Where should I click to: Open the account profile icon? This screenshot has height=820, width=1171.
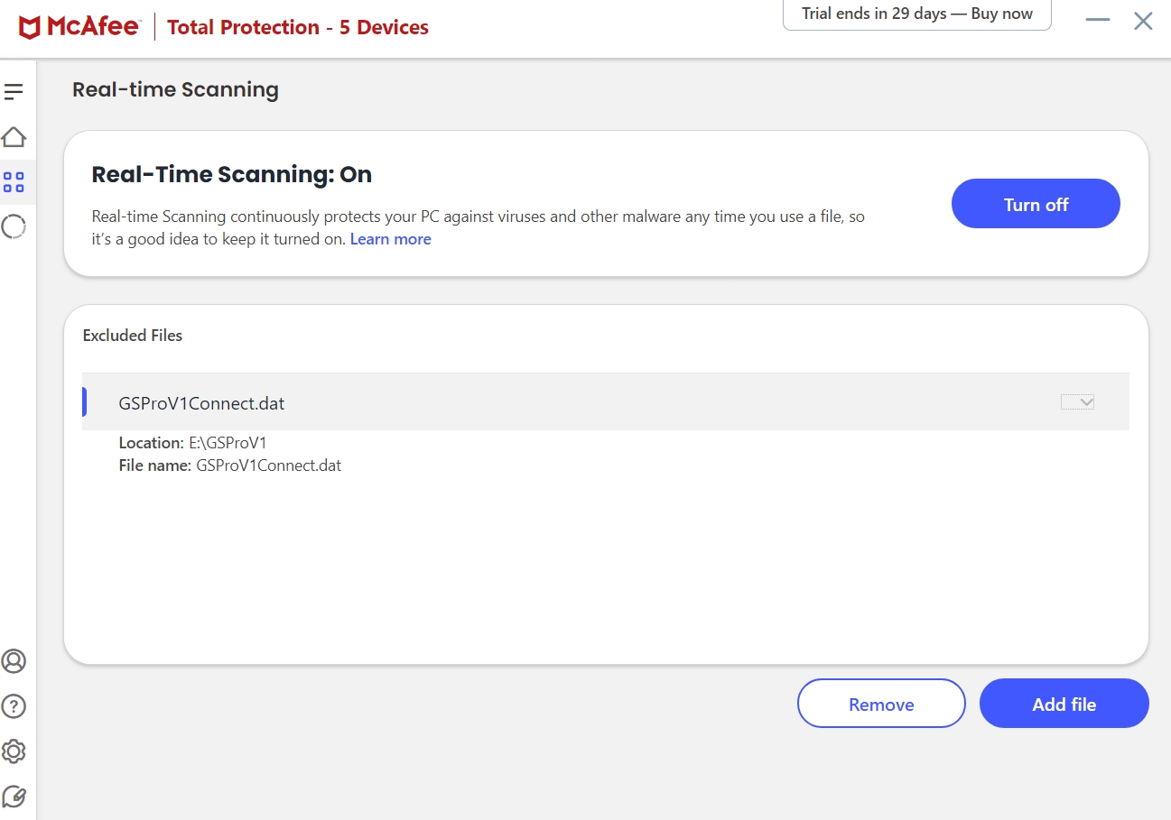tap(14, 661)
